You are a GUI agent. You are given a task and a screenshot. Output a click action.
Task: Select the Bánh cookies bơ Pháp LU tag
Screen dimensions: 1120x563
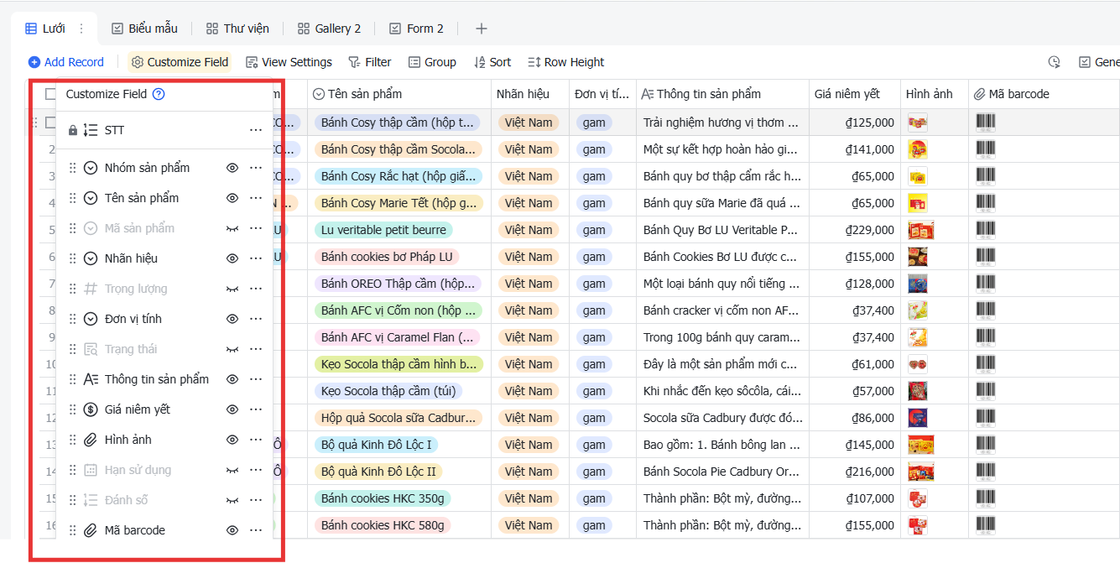point(387,257)
